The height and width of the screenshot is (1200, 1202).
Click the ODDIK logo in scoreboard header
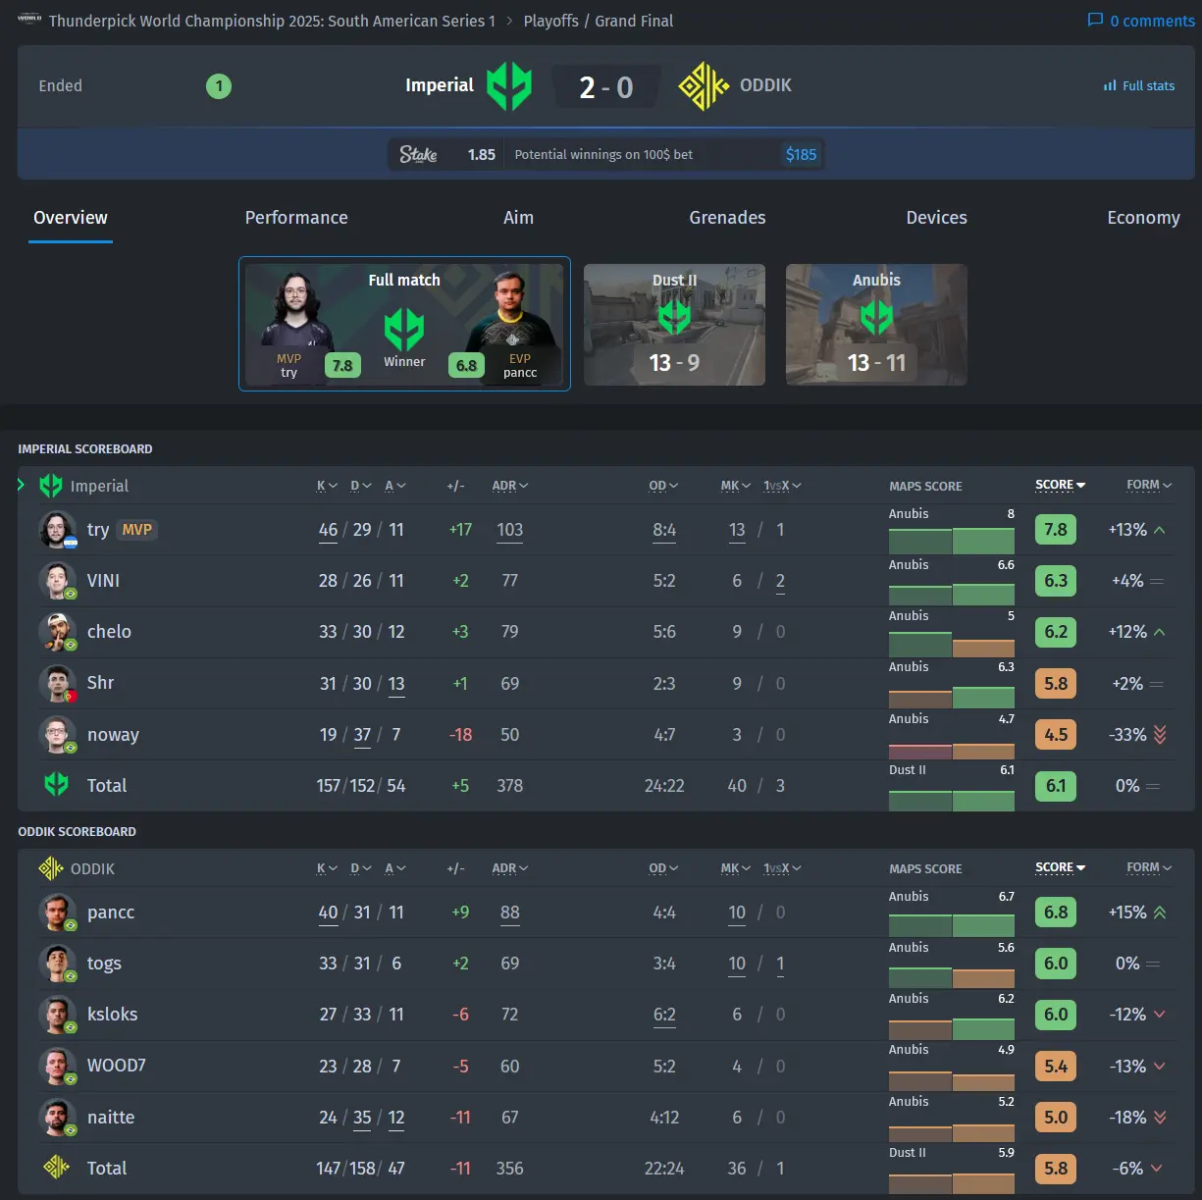[51, 868]
